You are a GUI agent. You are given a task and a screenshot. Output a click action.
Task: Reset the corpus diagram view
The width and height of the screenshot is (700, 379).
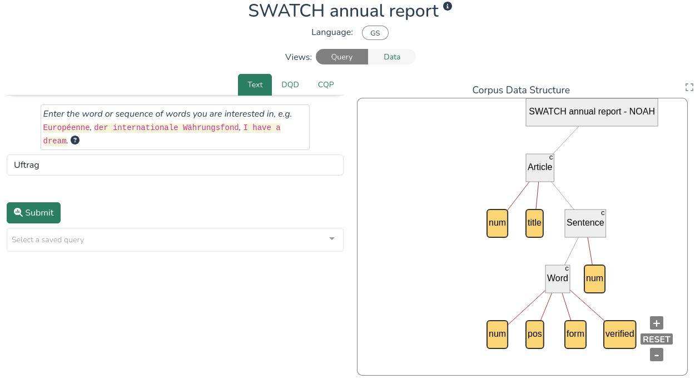656,339
